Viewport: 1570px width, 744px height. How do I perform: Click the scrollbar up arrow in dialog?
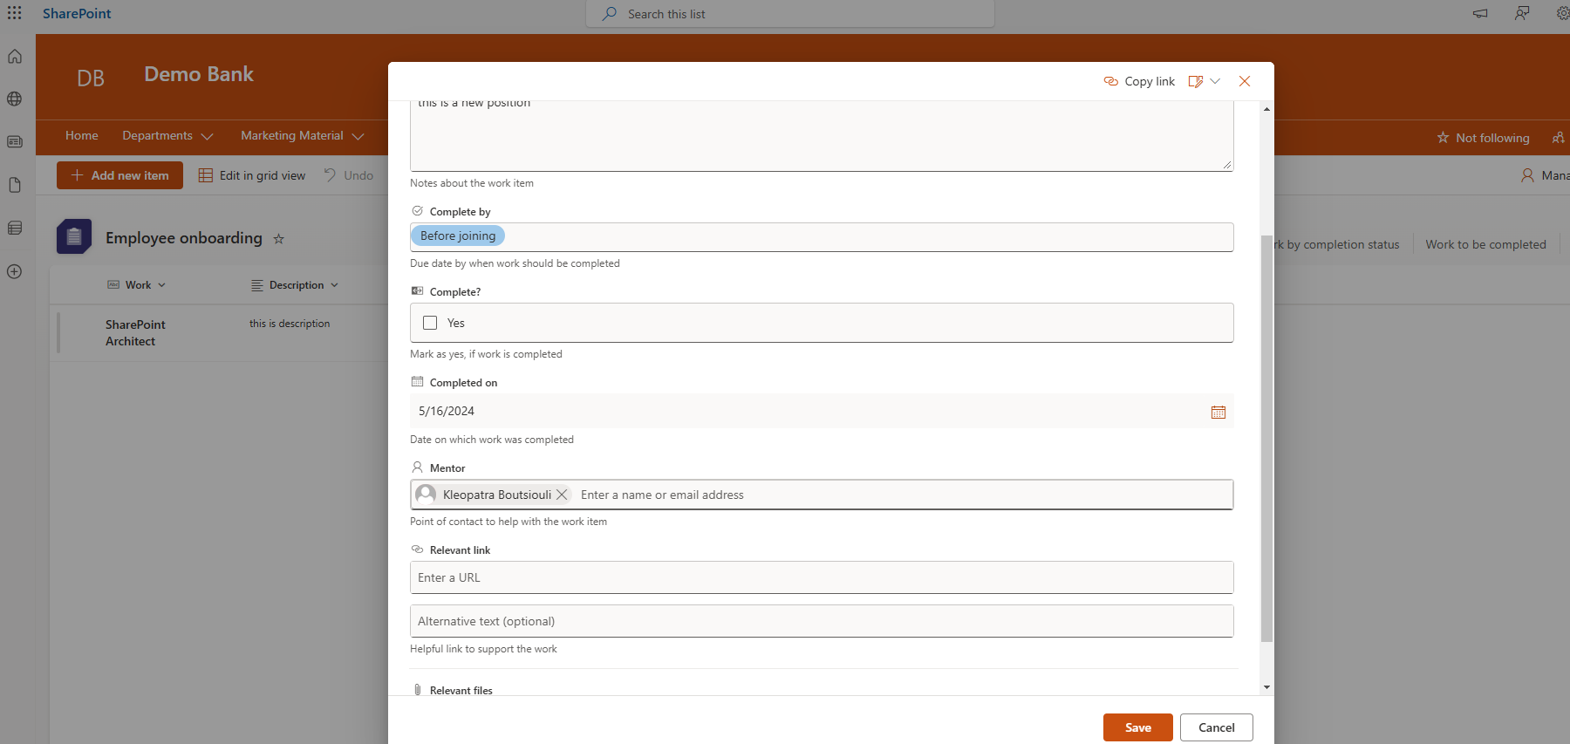(1266, 109)
